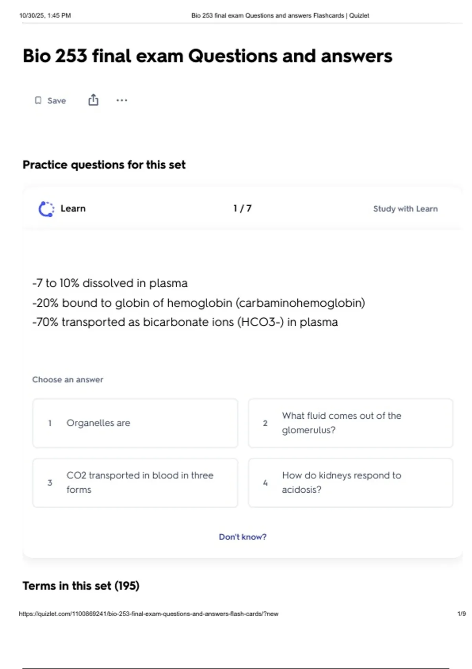Open the share icon
Screen dimensions: 472x669
tap(93, 100)
